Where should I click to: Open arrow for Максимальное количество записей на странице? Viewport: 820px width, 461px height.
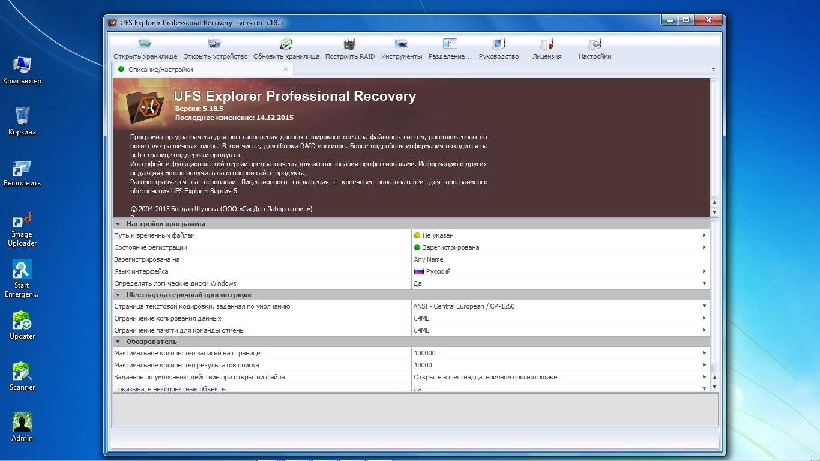[705, 353]
